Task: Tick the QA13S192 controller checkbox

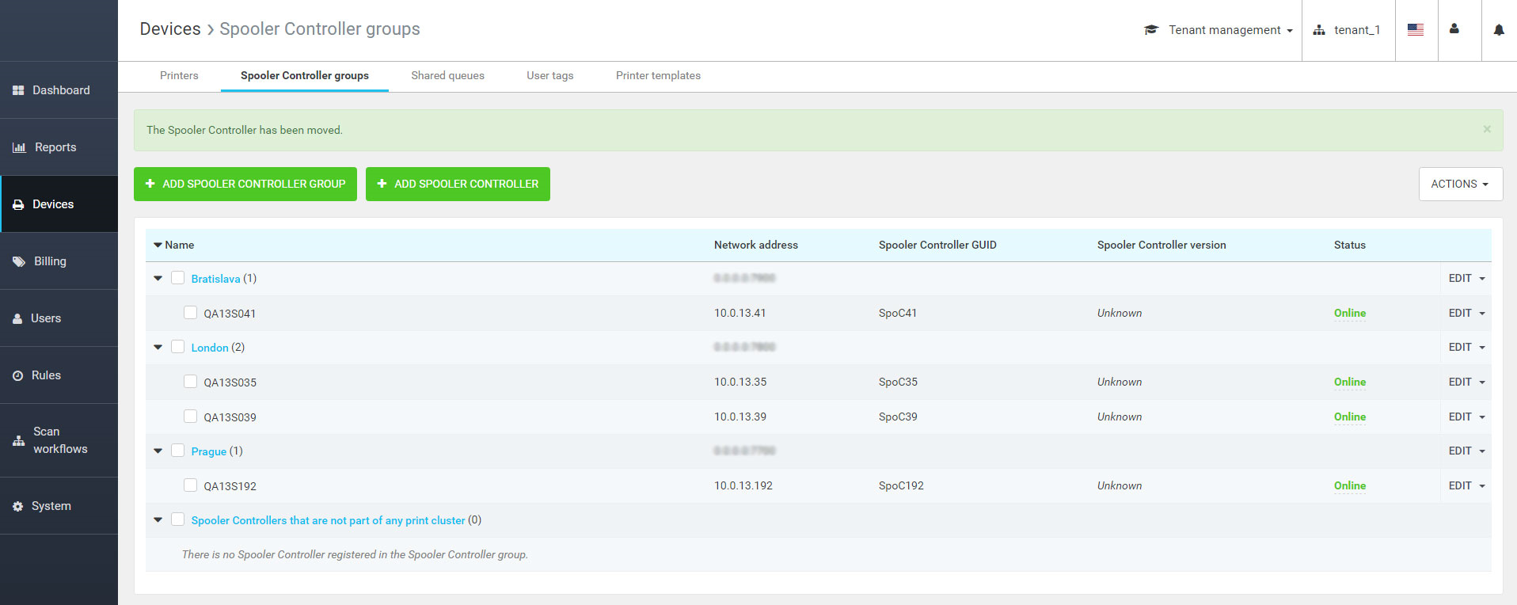Action: point(190,485)
